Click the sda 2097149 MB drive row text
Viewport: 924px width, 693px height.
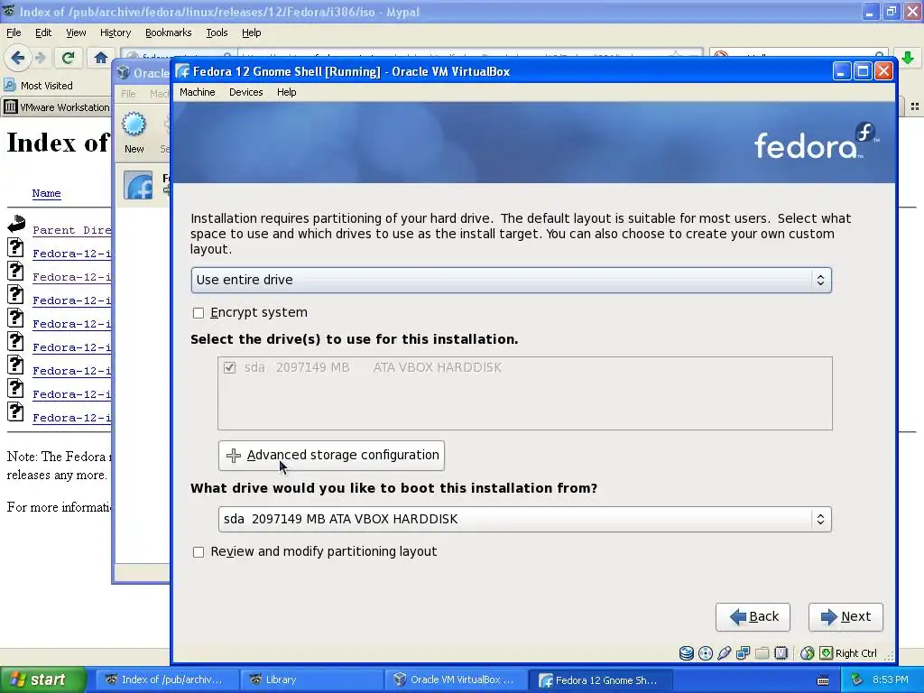(373, 368)
